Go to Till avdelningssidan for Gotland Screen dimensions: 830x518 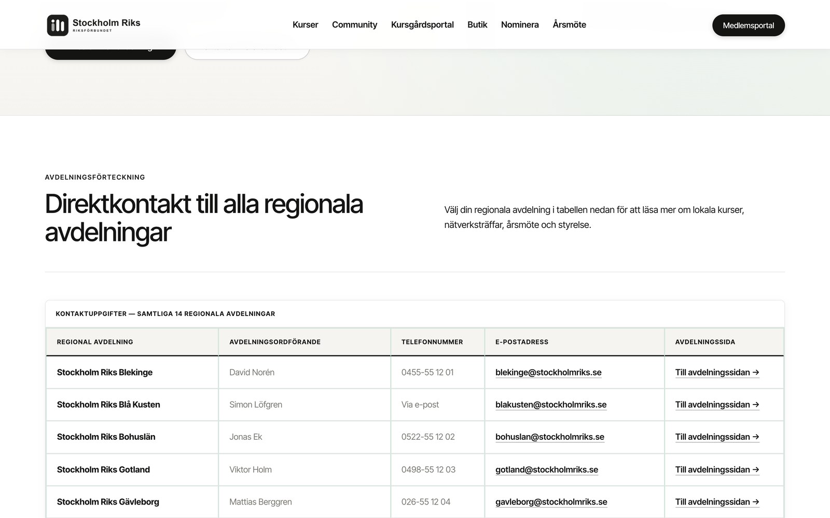tap(717, 470)
